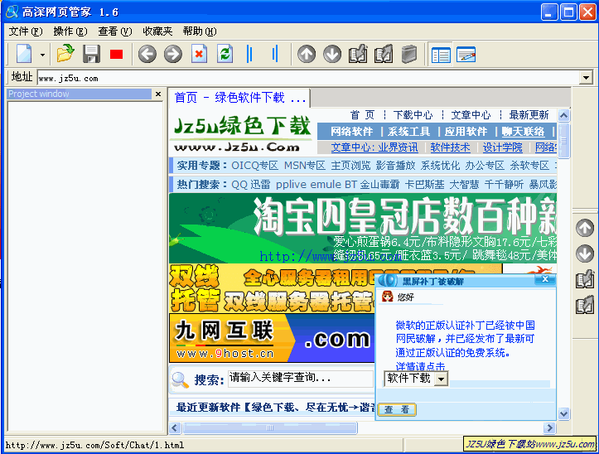Click the browser scrollbar down arrow
This screenshot has width=599, height=454.
pos(564,413)
